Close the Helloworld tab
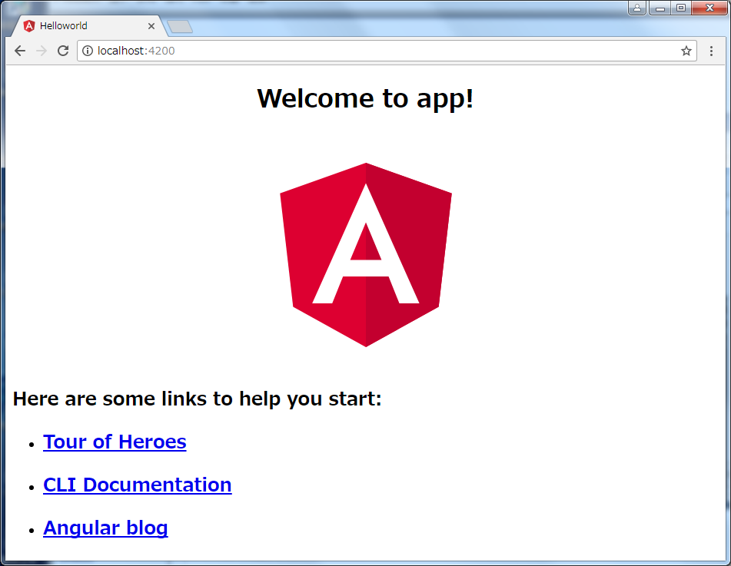The image size is (731, 566). [151, 26]
